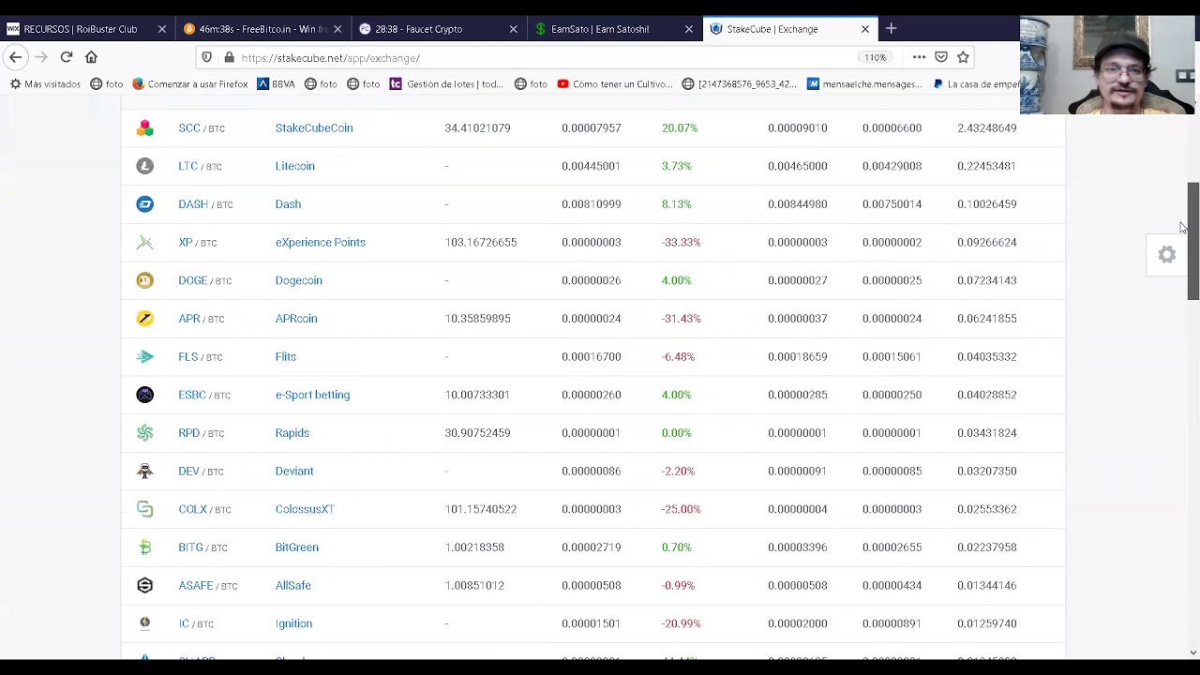This screenshot has height=675, width=1200.
Task: Open the LTC / BTC market pair
Action: [200, 166]
